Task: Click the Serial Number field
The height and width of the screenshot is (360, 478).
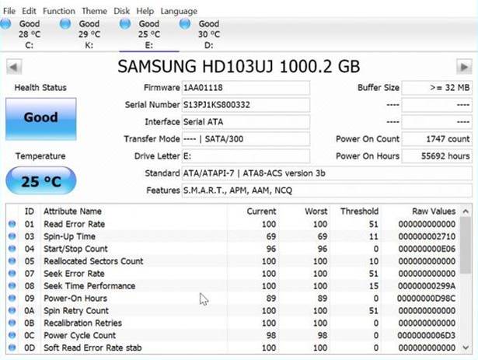Action: pyautogui.click(x=246, y=105)
